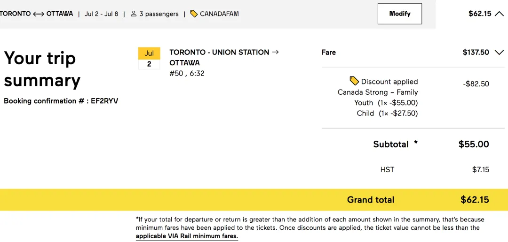Click the train #50, 6:32 details
Viewport: 508px width, 242px height.
(187, 73)
